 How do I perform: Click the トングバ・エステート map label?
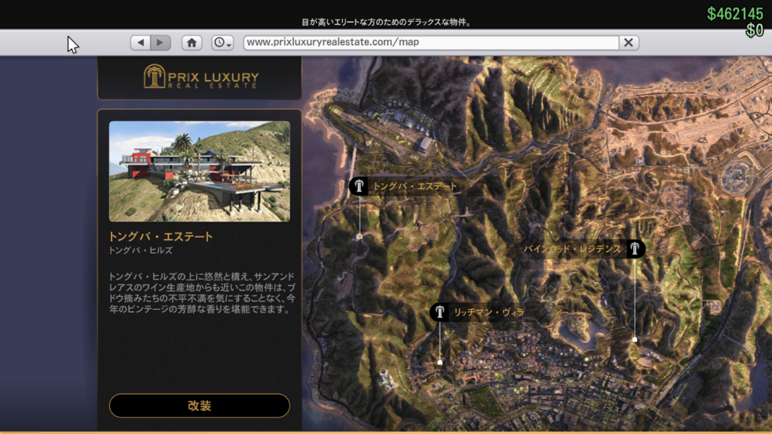pos(415,186)
